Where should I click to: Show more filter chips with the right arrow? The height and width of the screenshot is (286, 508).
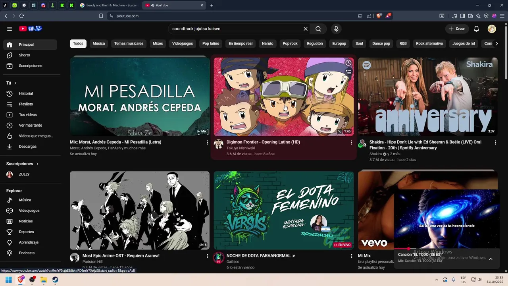(x=496, y=44)
